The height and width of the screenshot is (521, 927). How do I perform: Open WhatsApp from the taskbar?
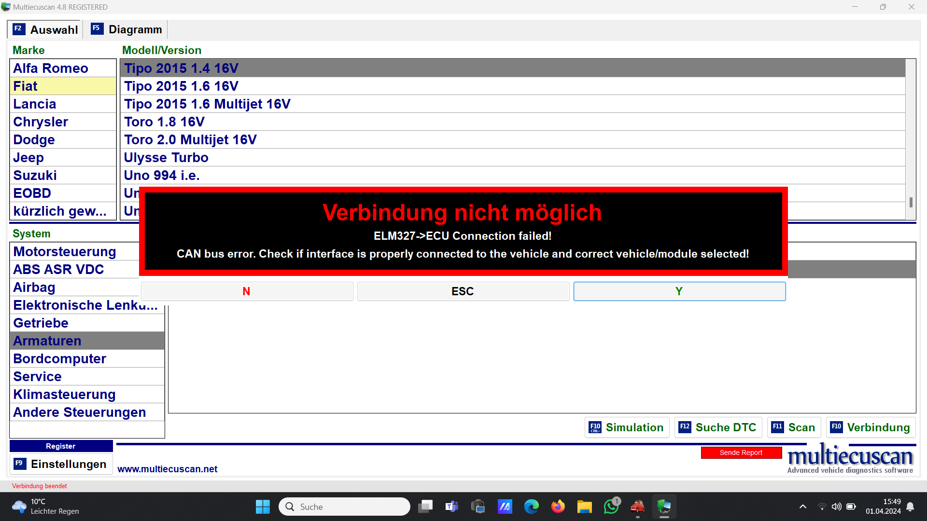click(611, 507)
